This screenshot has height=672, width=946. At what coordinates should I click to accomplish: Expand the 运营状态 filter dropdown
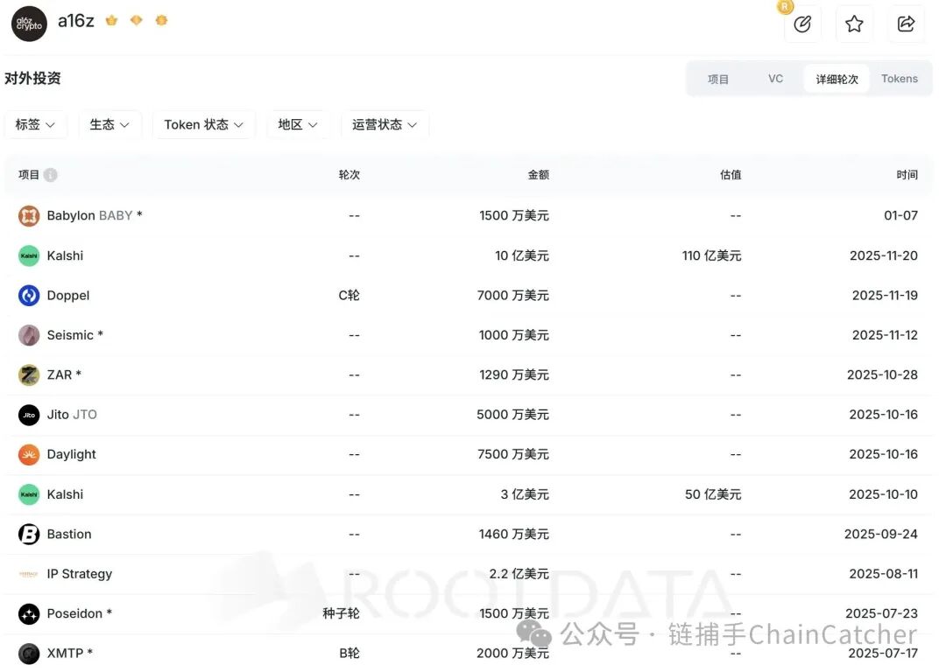click(384, 124)
